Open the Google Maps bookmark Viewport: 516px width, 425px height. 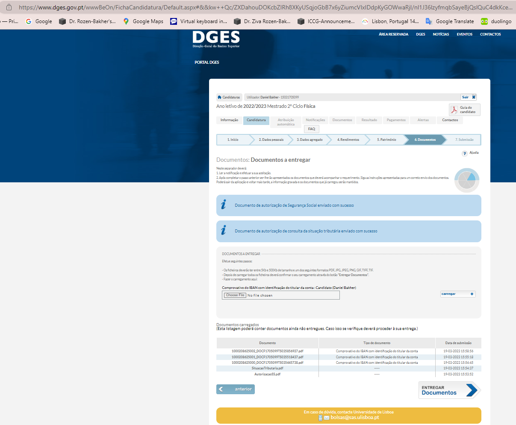point(143,21)
